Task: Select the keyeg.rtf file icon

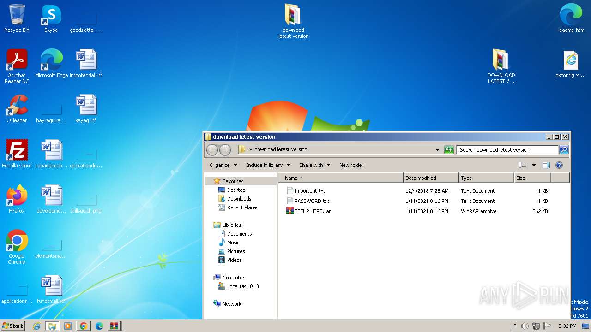Action: (x=86, y=109)
